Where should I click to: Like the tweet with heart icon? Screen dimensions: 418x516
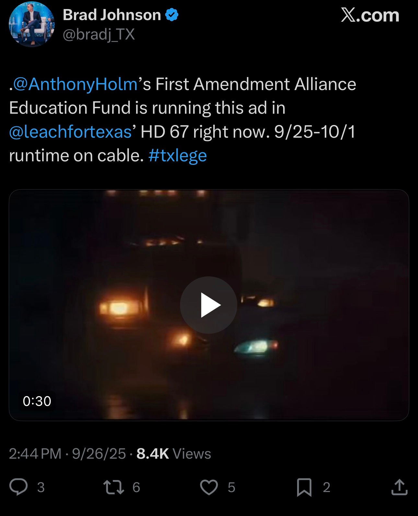tap(209, 487)
